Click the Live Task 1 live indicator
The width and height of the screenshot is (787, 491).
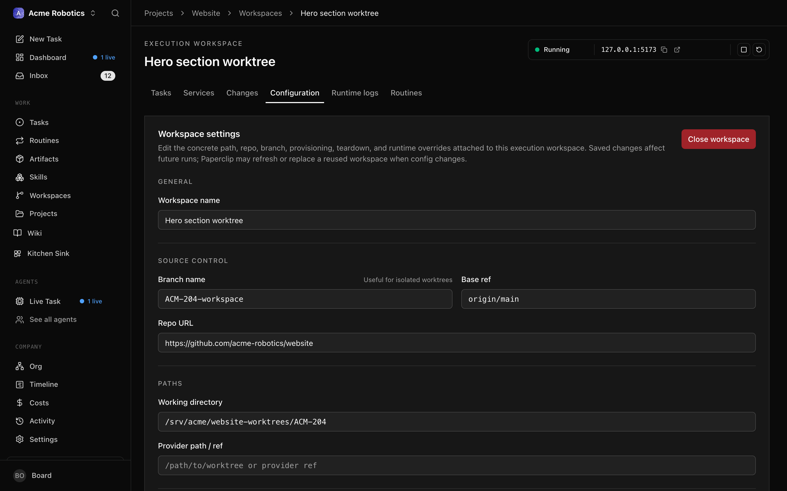point(91,301)
